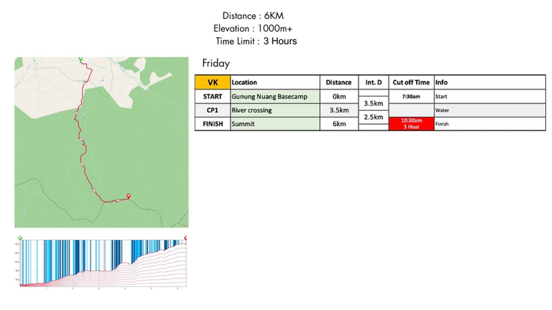This screenshot has height=310, width=552.
Task: Click green start marker on elevation chart
Action: 20,238
